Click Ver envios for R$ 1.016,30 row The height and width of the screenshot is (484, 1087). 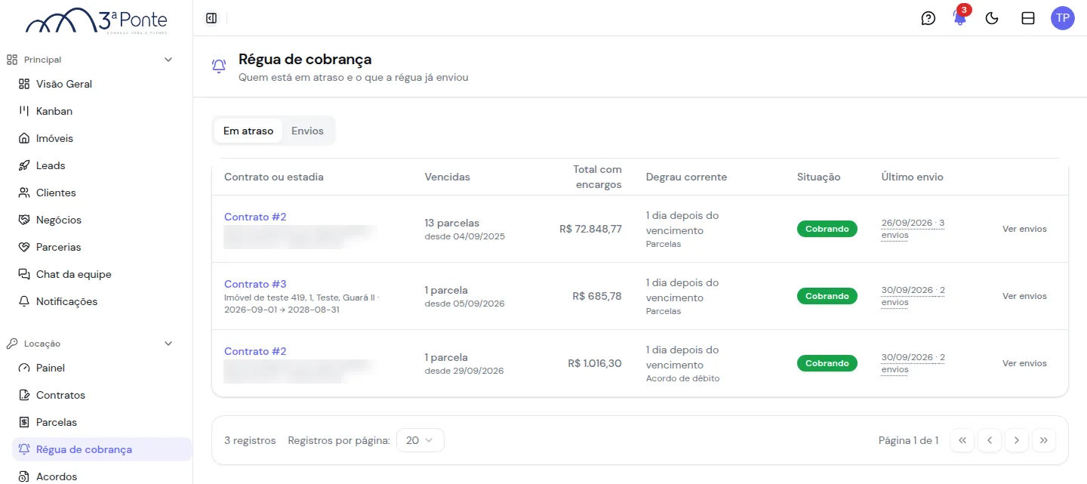[1024, 363]
